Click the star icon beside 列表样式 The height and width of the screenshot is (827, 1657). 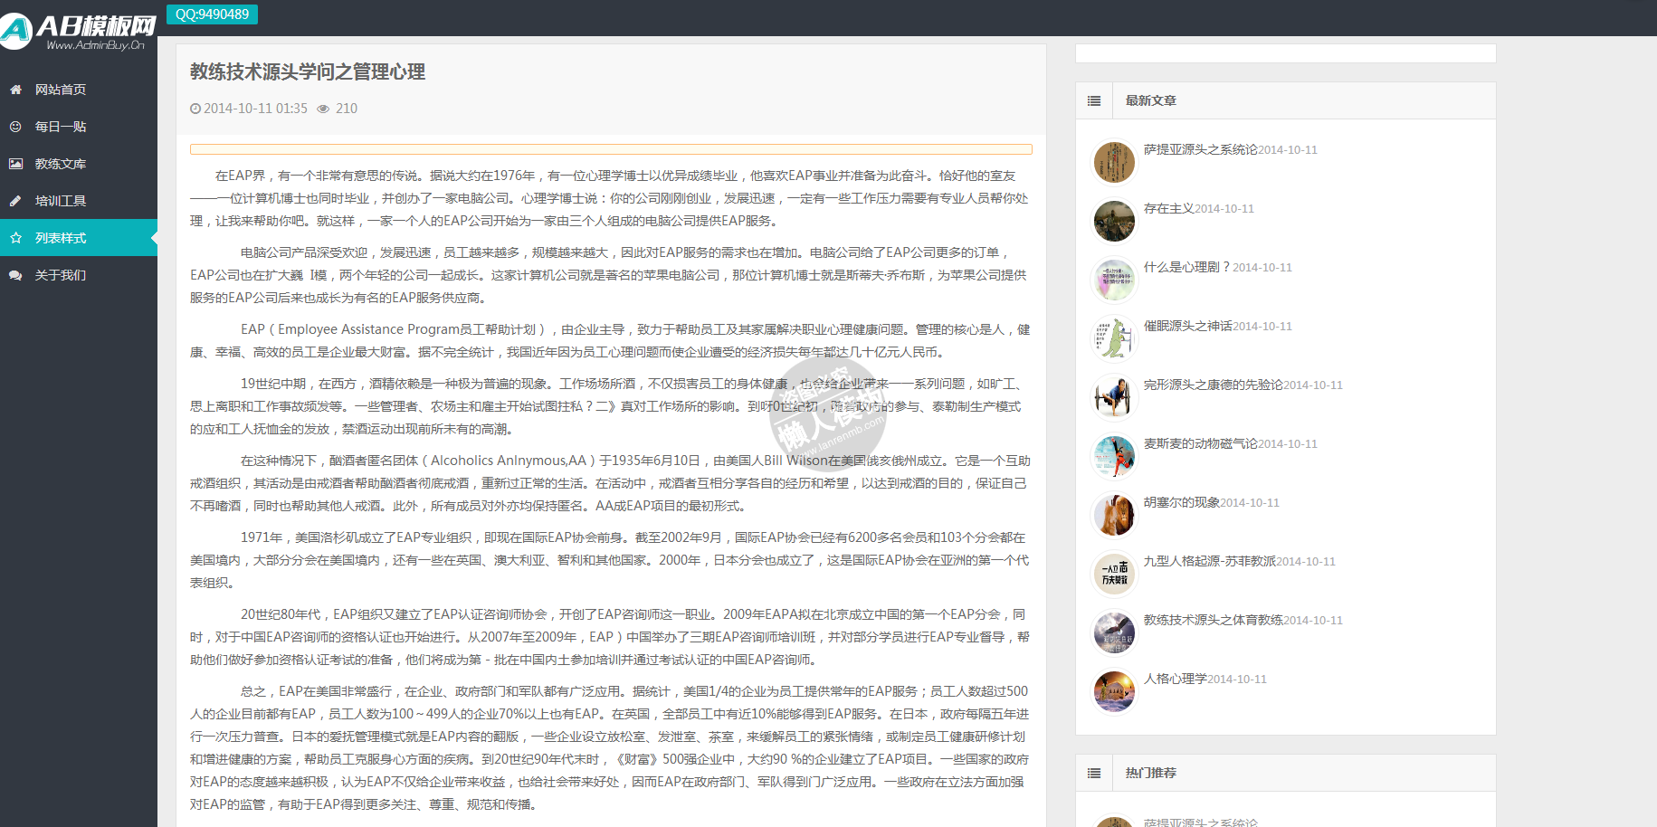click(x=15, y=238)
